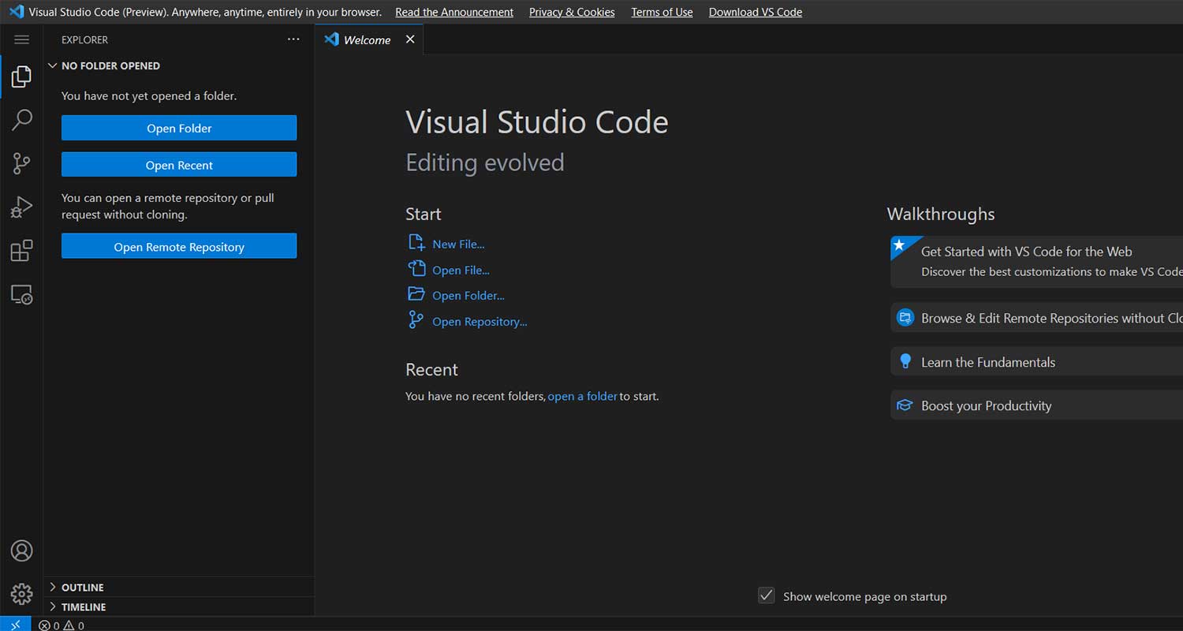Screen dimensions: 1183x631
Task: Click the Accounts icon
Action: pyautogui.click(x=21, y=551)
